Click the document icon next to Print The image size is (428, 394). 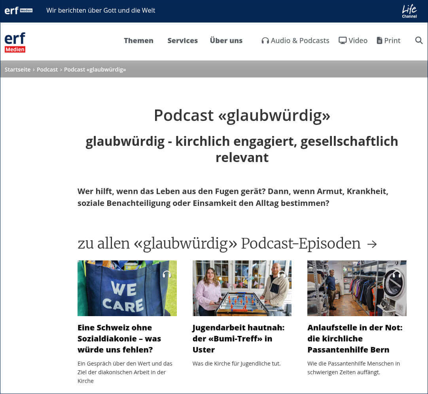coord(379,40)
